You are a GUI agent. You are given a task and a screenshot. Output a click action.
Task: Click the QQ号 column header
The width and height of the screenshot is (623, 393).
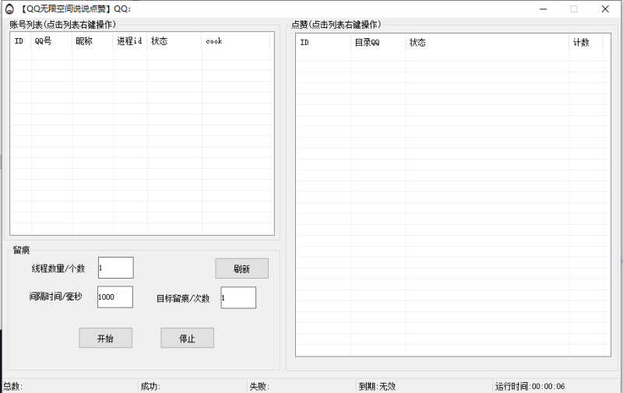51,41
